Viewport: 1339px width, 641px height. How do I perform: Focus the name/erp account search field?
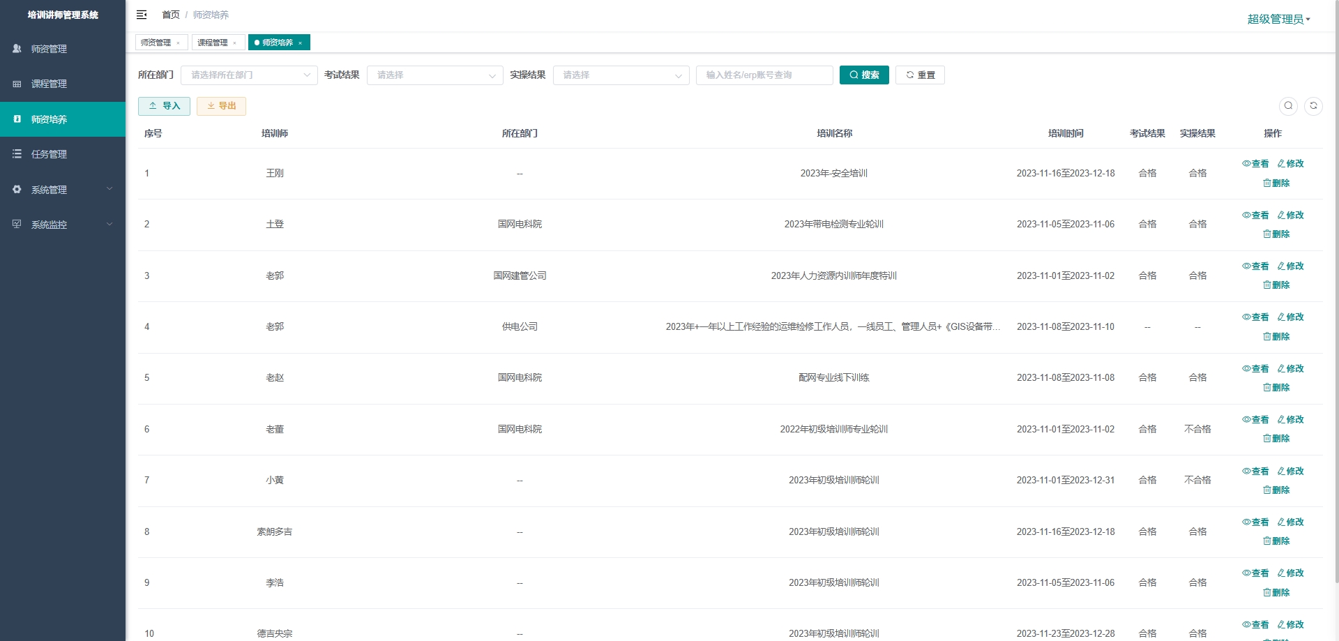point(764,75)
